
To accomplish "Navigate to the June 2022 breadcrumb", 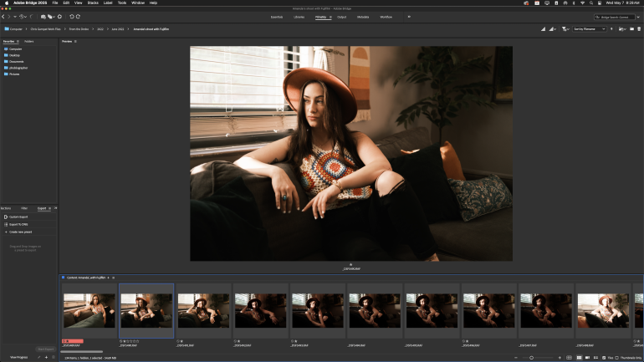I will tap(118, 28).
